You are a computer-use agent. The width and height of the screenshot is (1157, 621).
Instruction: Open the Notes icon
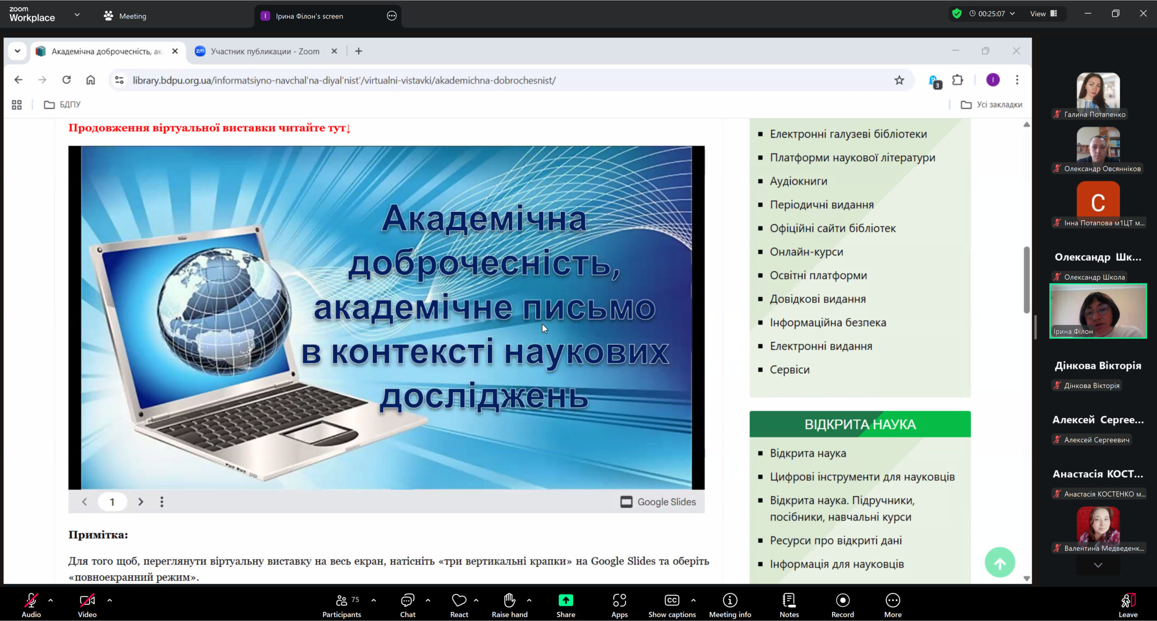pyautogui.click(x=789, y=604)
